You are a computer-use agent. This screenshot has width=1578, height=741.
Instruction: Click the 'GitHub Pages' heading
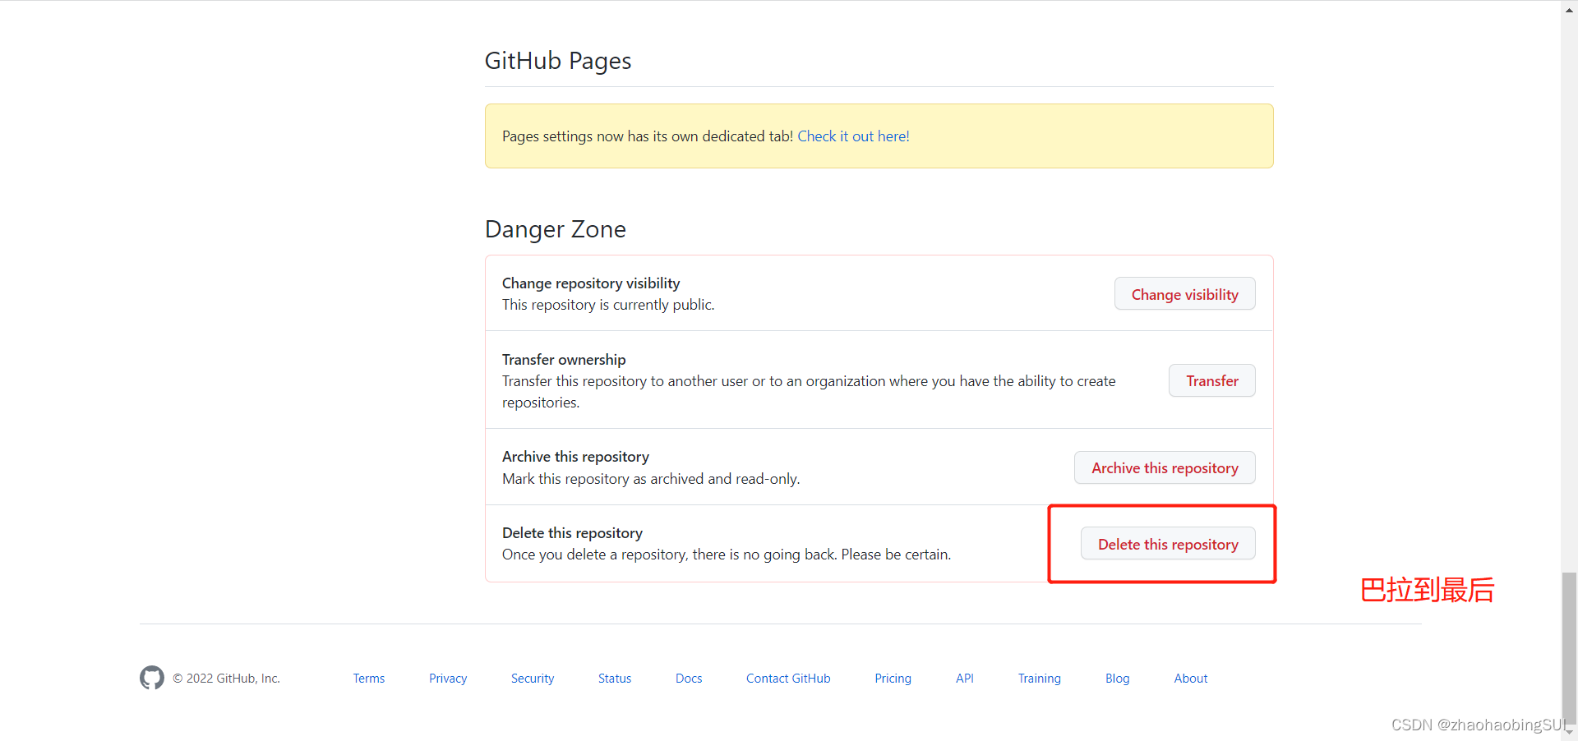pyautogui.click(x=558, y=61)
